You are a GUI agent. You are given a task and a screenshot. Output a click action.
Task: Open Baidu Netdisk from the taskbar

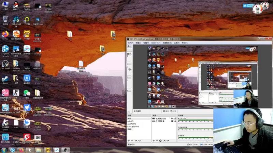click(x=57, y=150)
